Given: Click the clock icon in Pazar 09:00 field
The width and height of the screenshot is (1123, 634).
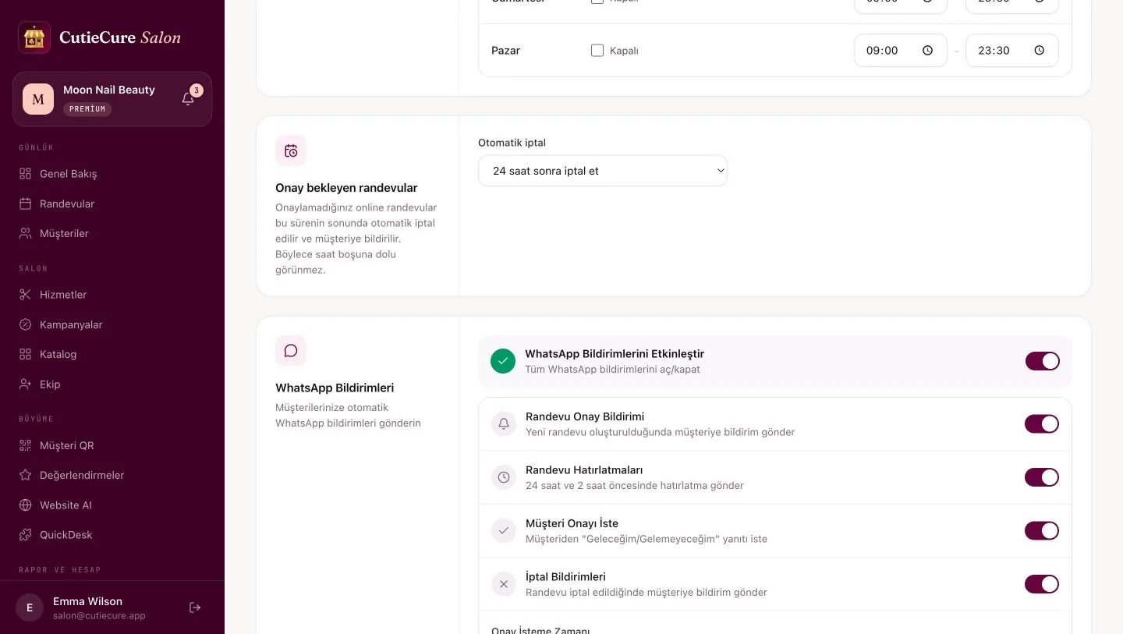Looking at the screenshot, I should [927, 51].
